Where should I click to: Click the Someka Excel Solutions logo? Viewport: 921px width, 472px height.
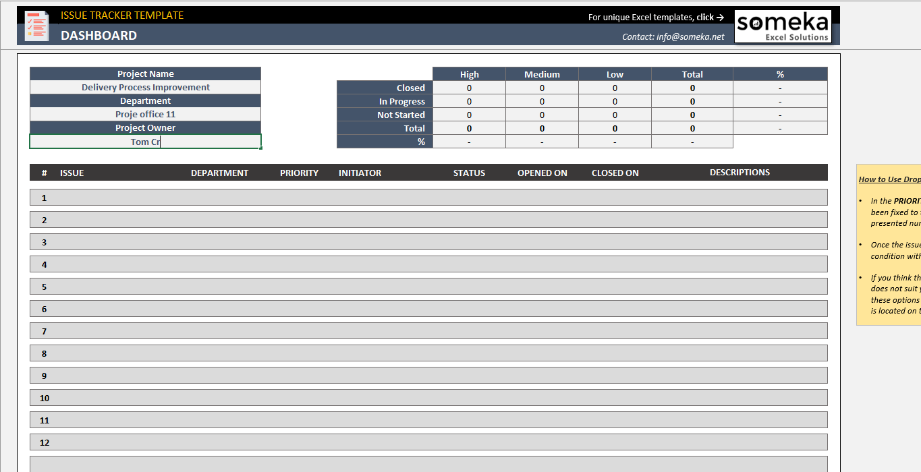783,27
